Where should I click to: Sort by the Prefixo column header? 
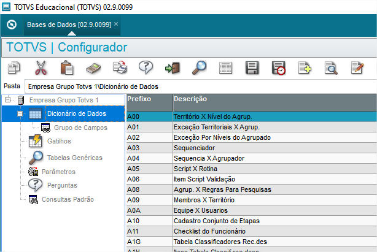click(x=149, y=102)
